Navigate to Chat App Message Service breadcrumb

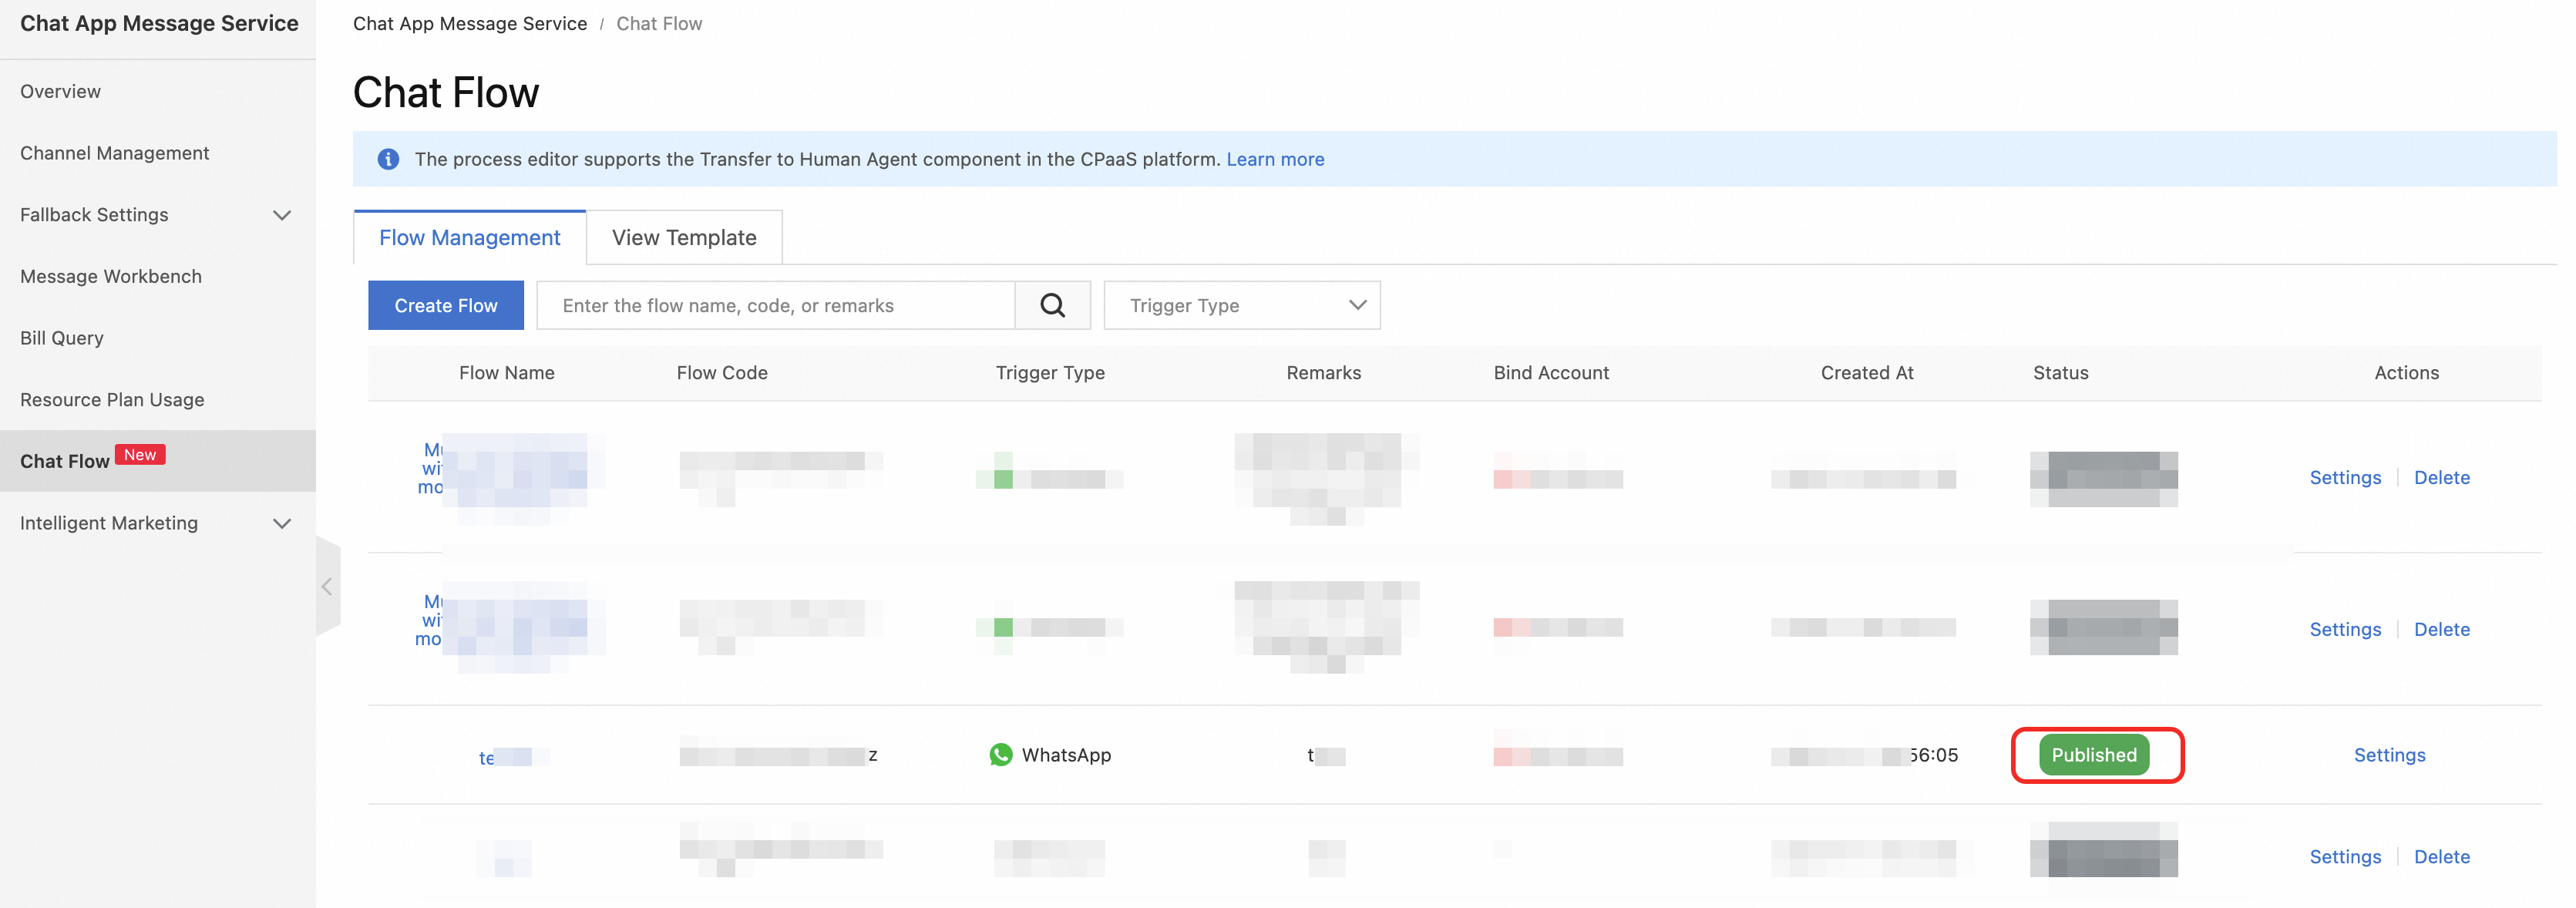point(469,23)
